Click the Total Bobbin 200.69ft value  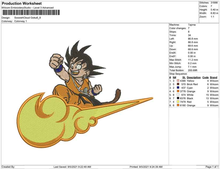click(x=193, y=70)
